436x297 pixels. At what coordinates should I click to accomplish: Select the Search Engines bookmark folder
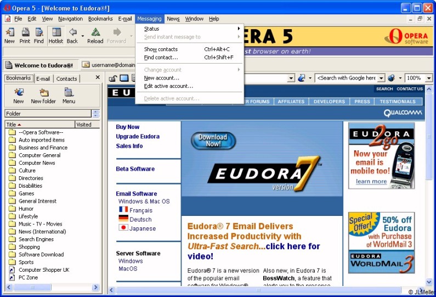(36, 239)
